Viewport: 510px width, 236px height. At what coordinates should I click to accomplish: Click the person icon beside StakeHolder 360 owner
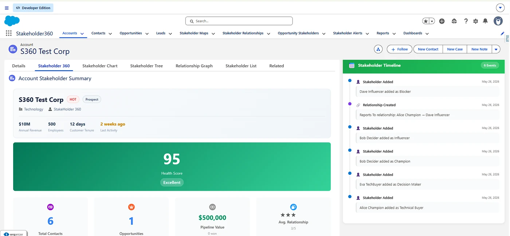click(50, 109)
